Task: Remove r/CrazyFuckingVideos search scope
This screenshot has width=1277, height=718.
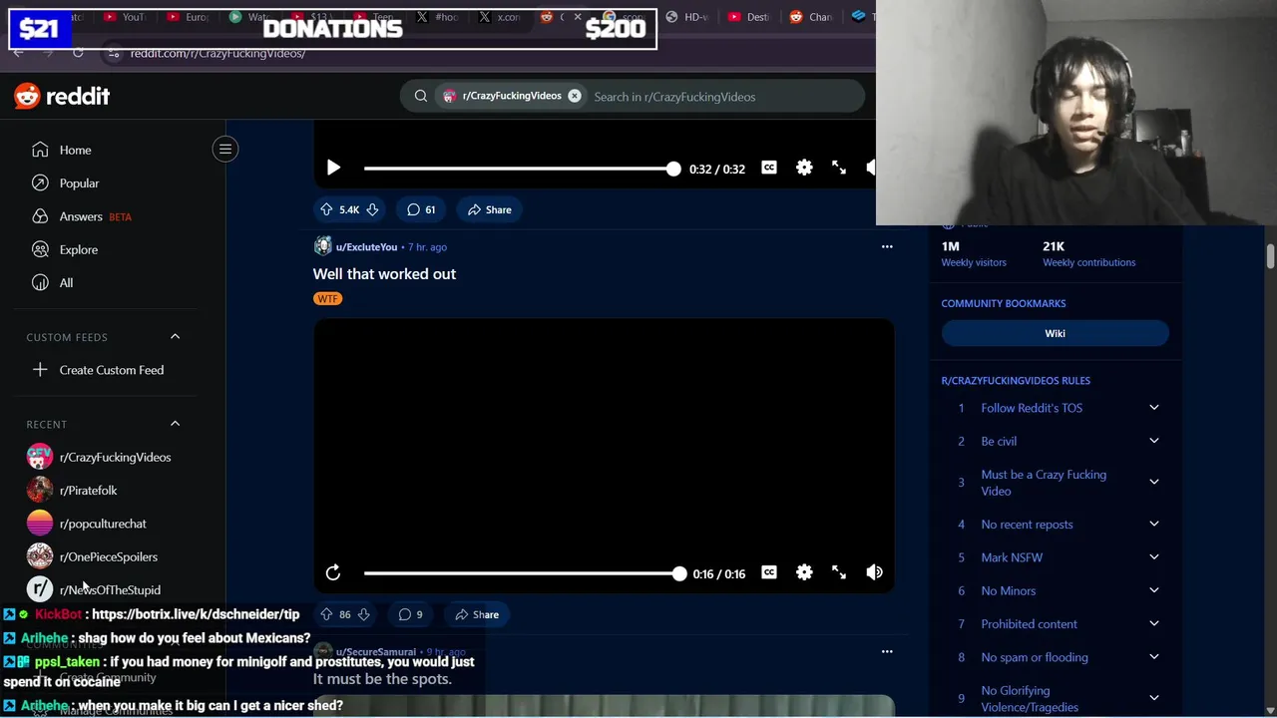Action: click(x=575, y=96)
